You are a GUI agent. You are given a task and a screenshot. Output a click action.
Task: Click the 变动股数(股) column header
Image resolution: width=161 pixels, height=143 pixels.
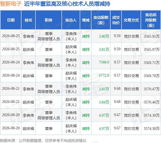coord(101,20)
